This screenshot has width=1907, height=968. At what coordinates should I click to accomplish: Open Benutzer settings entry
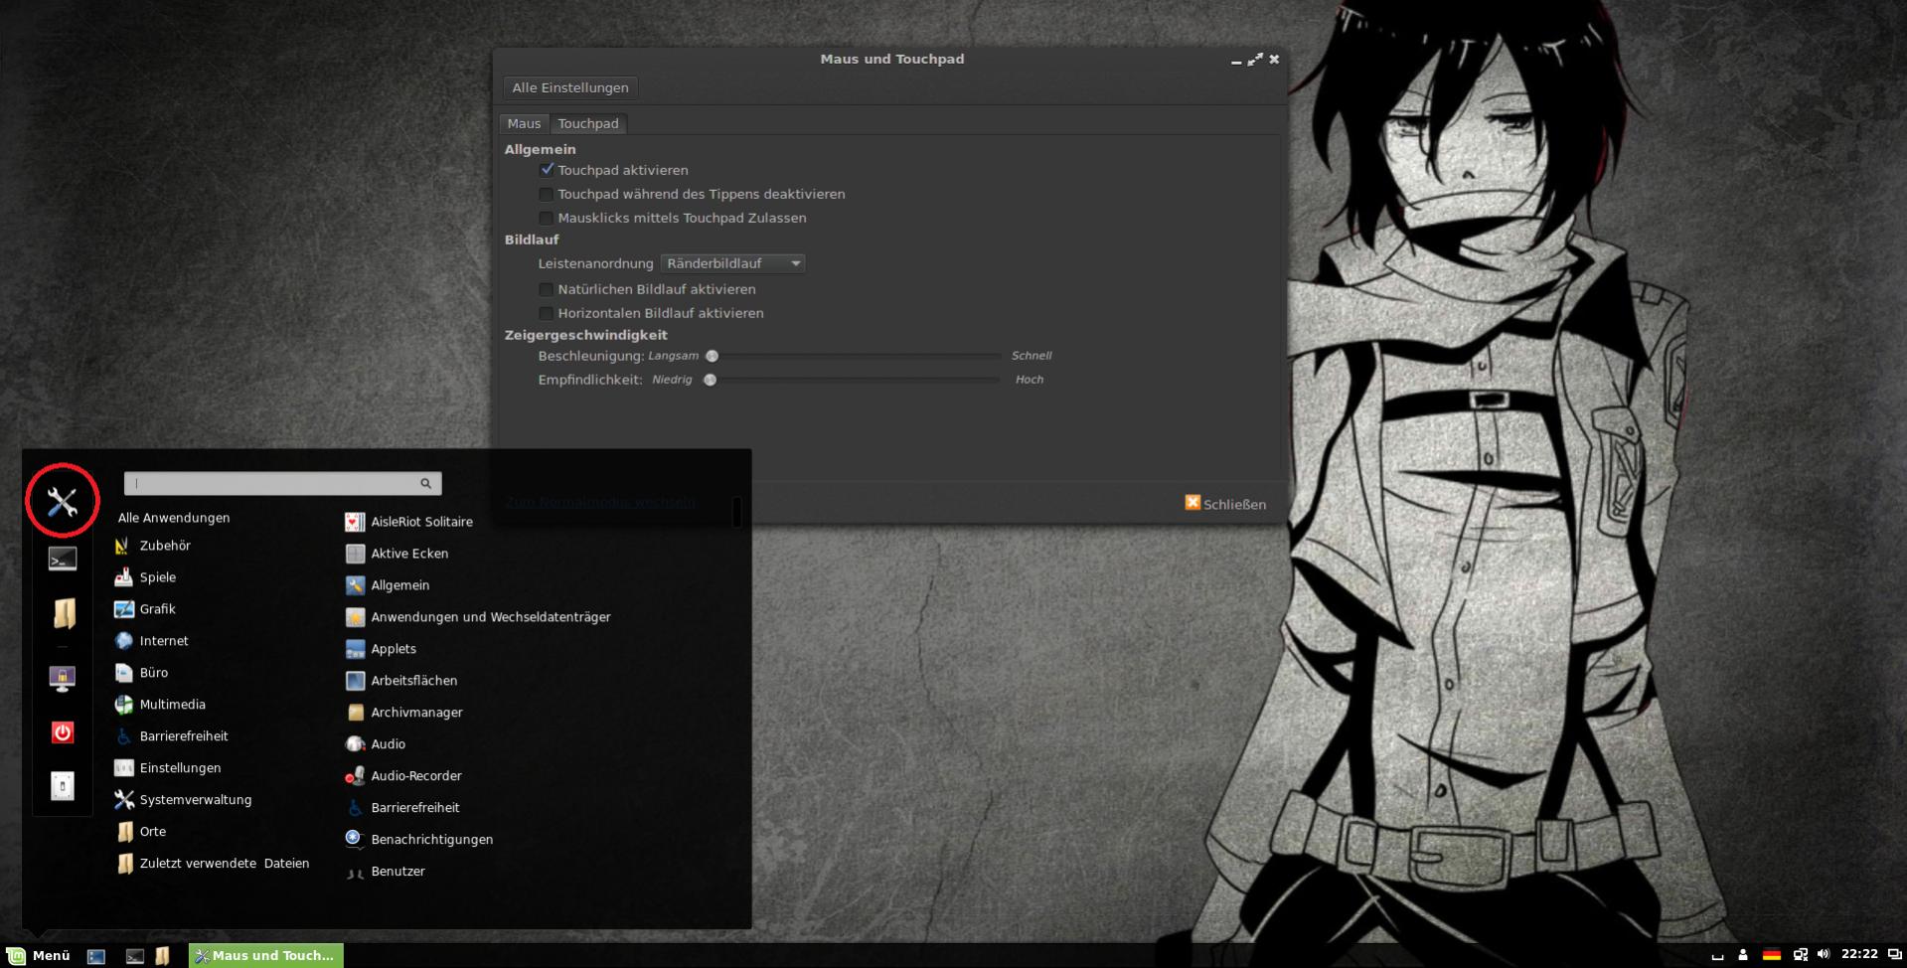385,872
